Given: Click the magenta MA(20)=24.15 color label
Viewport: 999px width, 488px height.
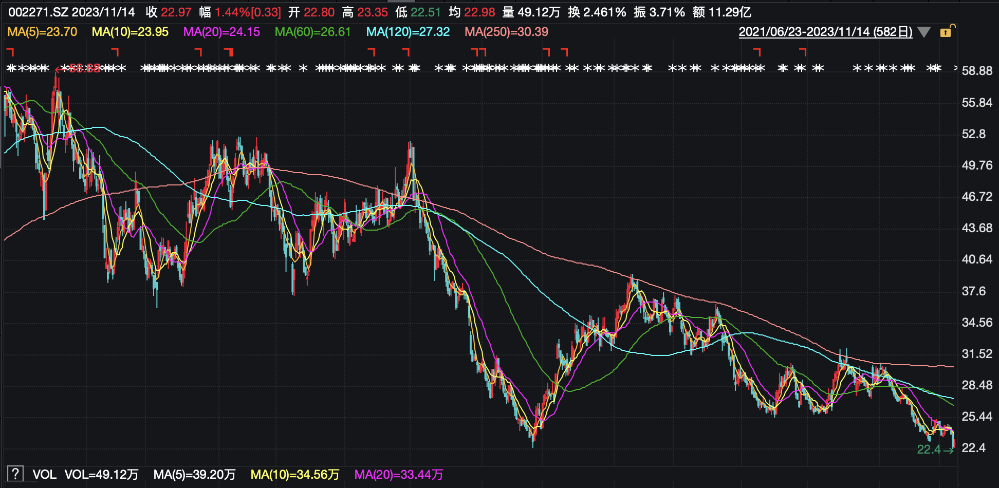Looking at the screenshot, I should coord(221,32).
